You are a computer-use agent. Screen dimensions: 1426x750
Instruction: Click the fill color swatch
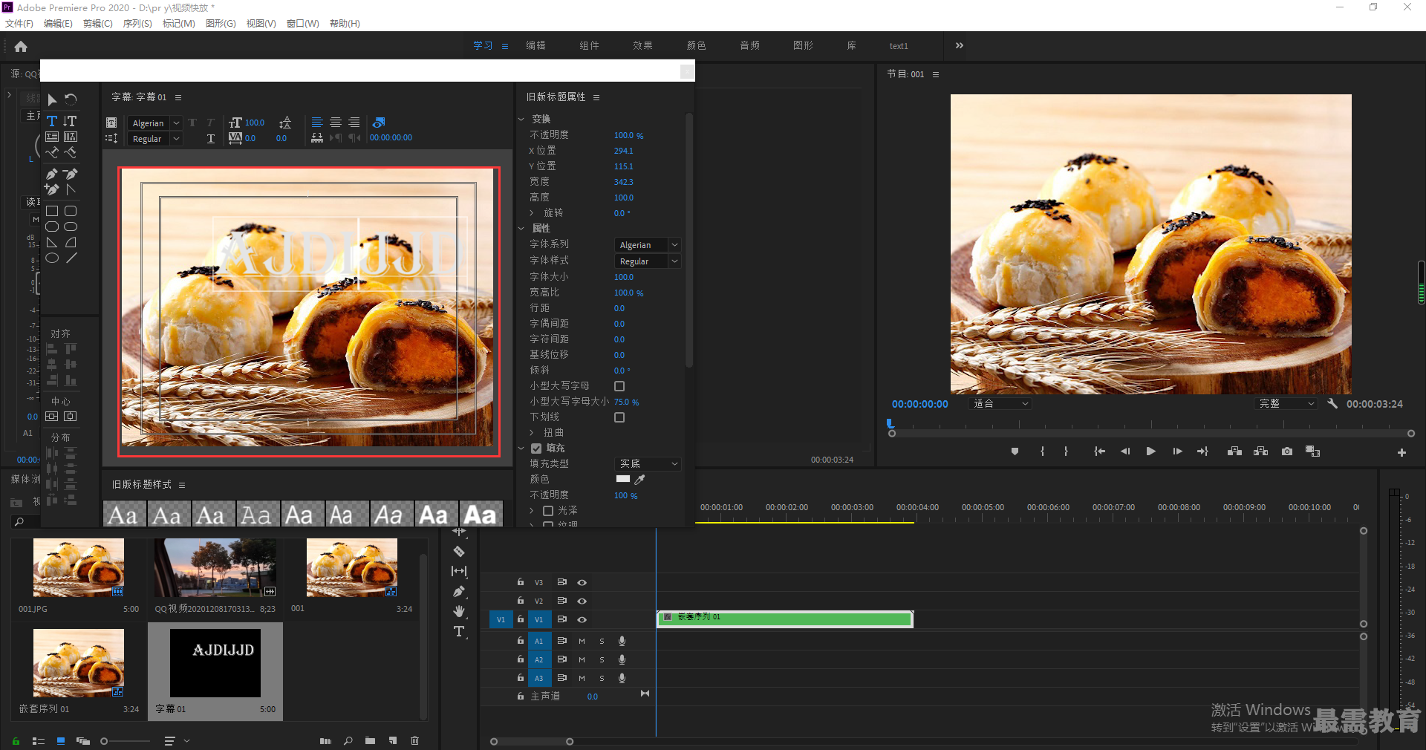click(x=623, y=479)
